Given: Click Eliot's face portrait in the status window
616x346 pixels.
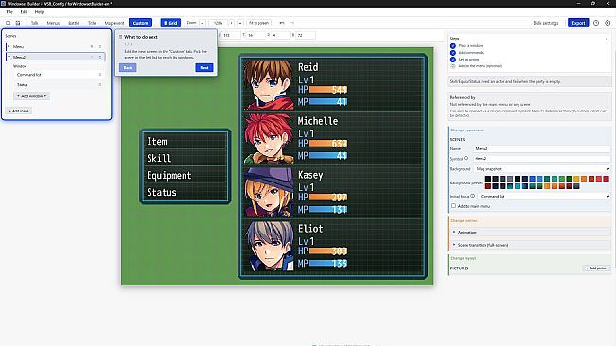Looking at the screenshot, I should 269,246.
